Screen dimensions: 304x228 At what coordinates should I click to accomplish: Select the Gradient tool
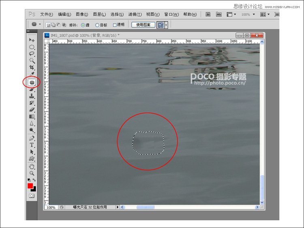pos(32,116)
